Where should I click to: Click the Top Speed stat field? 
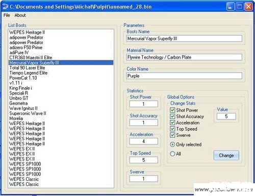point(144,160)
